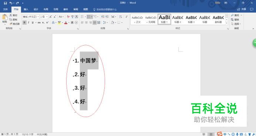Click 剪切 (Cut) in clipboard group
Viewport: 256px width, 136px height.
[13, 15]
